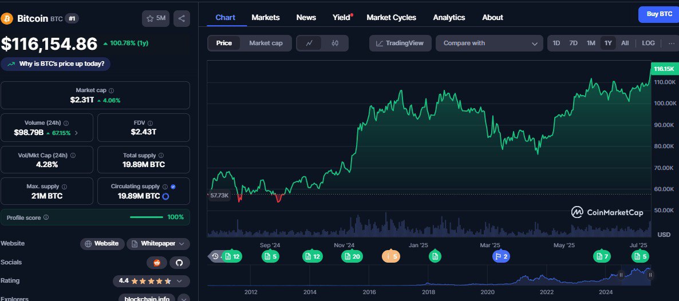Click the Buy BTC button

[659, 14]
